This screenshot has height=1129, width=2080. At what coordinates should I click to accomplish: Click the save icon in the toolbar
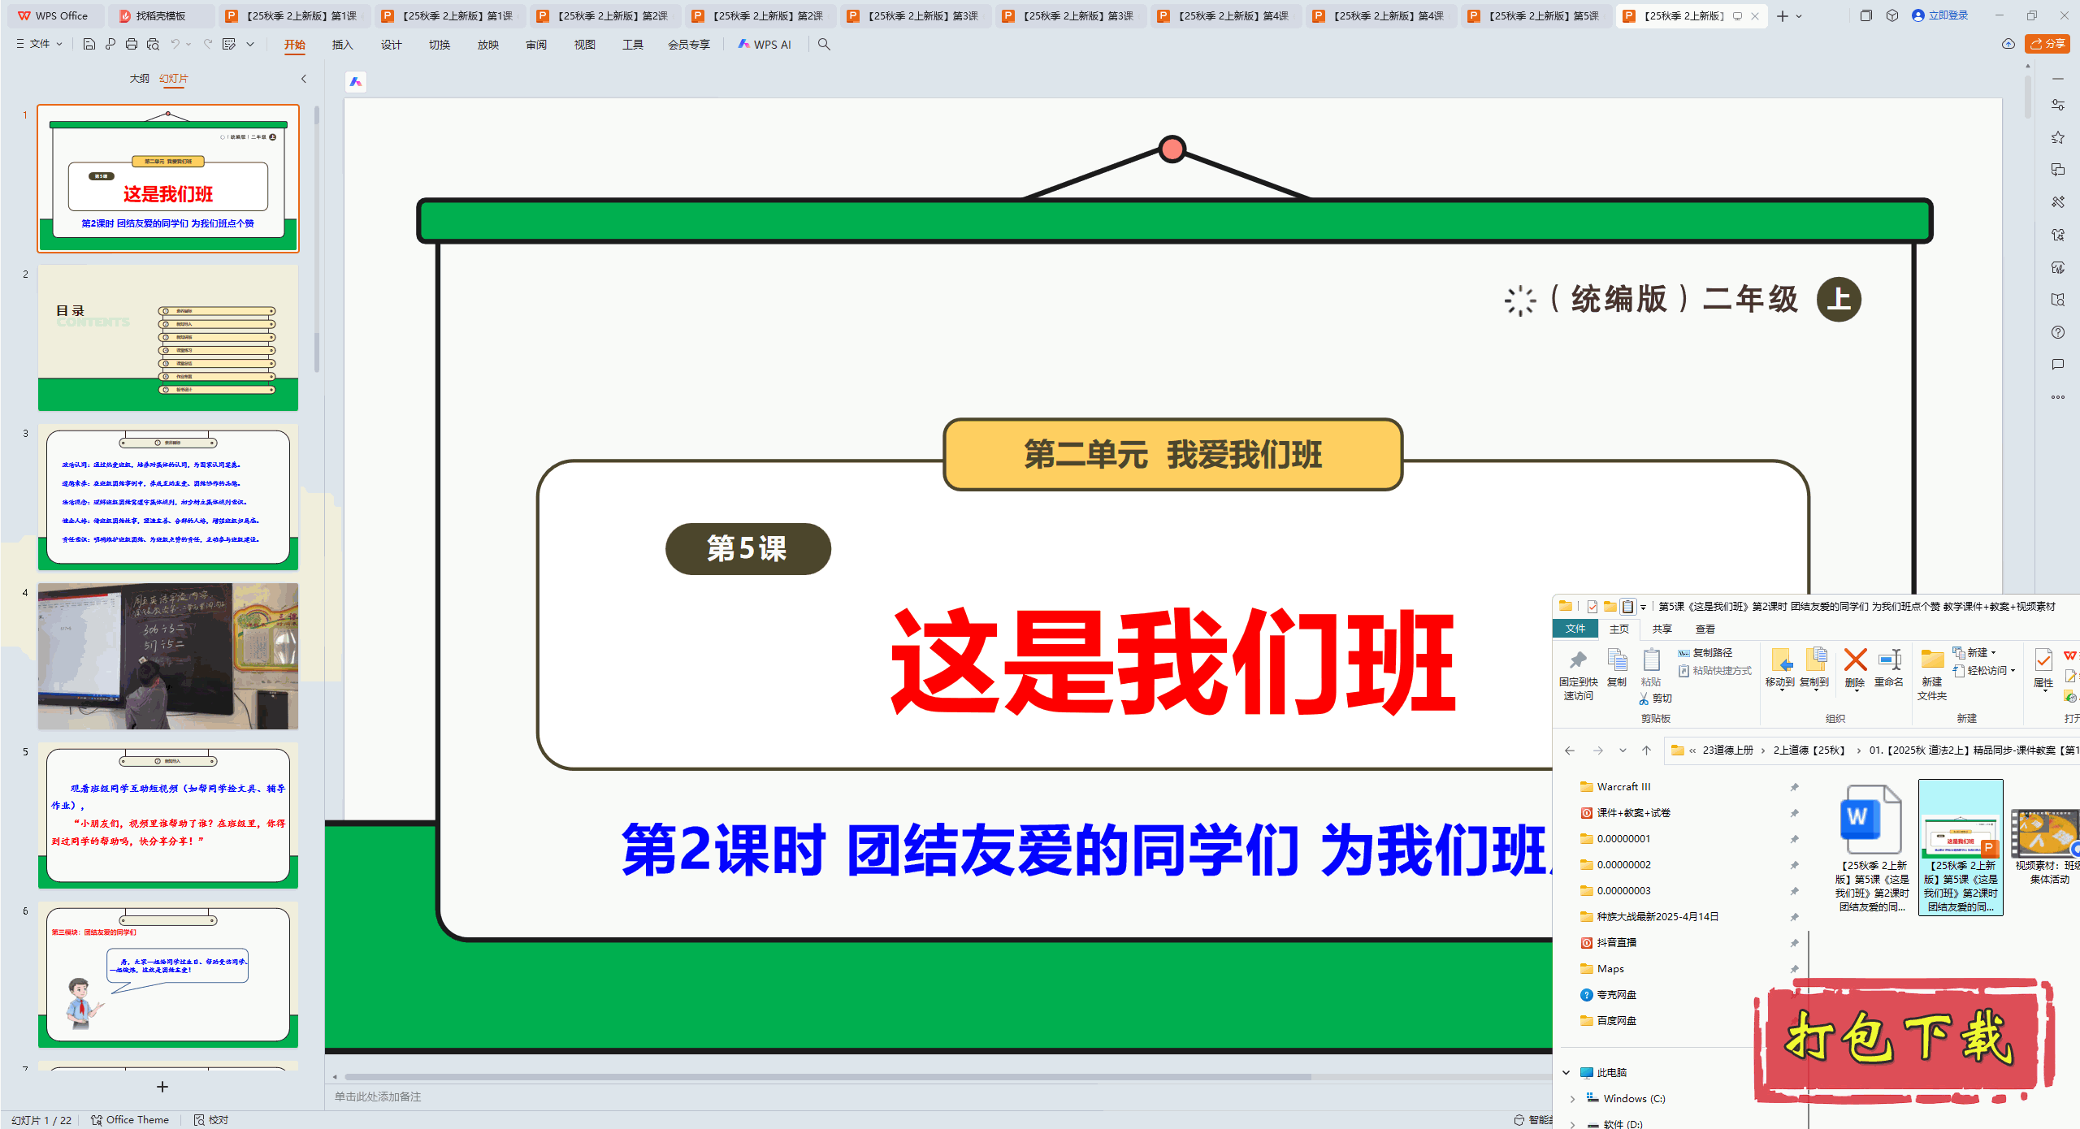tap(89, 45)
